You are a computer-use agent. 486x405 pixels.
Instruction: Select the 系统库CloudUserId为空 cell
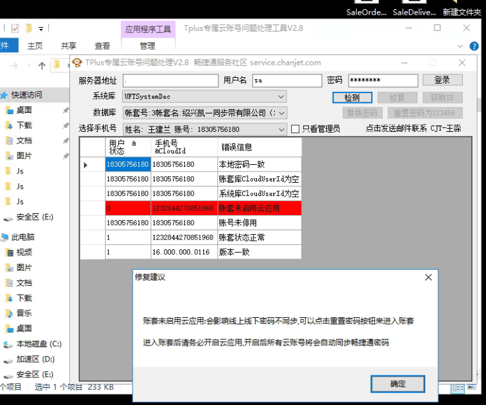click(260, 193)
